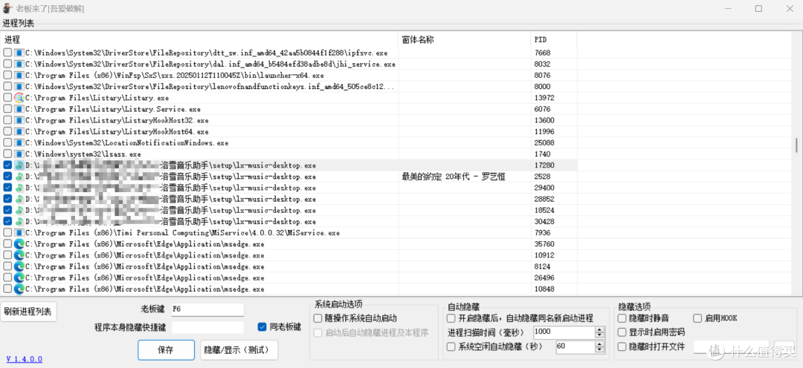Screen dimensions: 803x368
Task: Click lx-music-desktop icon for PID 18524
Action: click(19, 210)
